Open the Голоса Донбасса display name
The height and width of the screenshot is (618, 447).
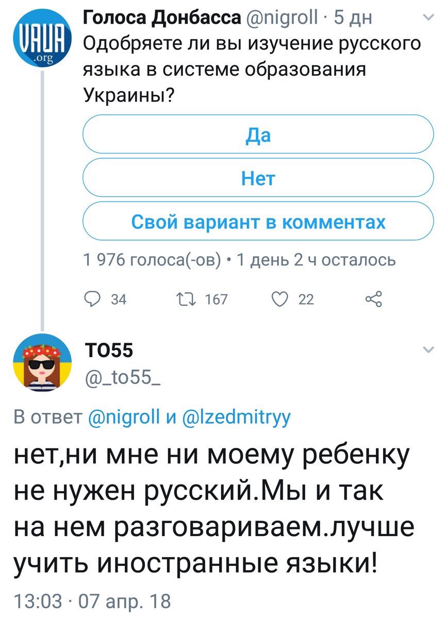pyautogui.click(x=161, y=20)
